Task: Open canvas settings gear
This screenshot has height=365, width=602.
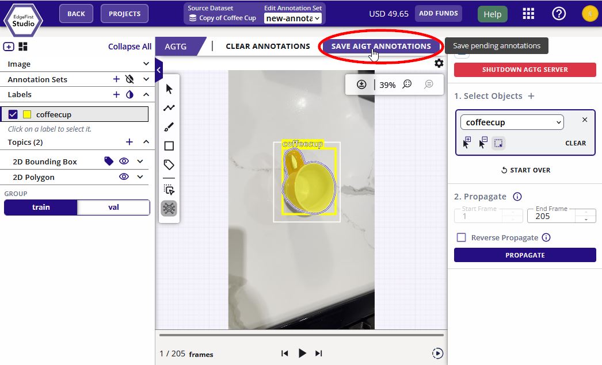Action: tap(439, 63)
